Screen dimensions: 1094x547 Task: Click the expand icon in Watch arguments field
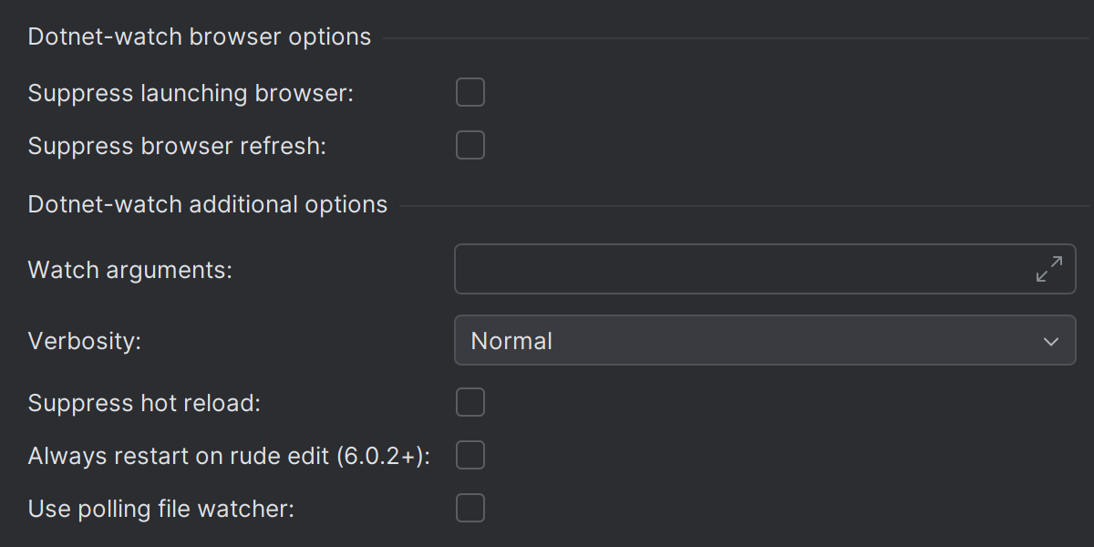(x=1049, y=269)
